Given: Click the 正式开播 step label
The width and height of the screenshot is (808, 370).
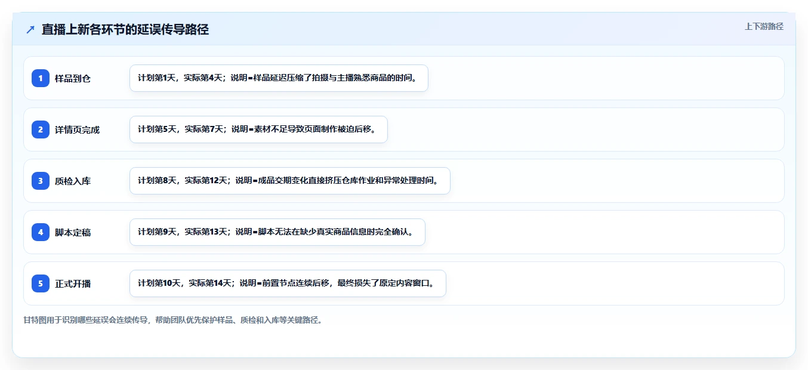Looking at the screenshot, I should tap(73, 283).
